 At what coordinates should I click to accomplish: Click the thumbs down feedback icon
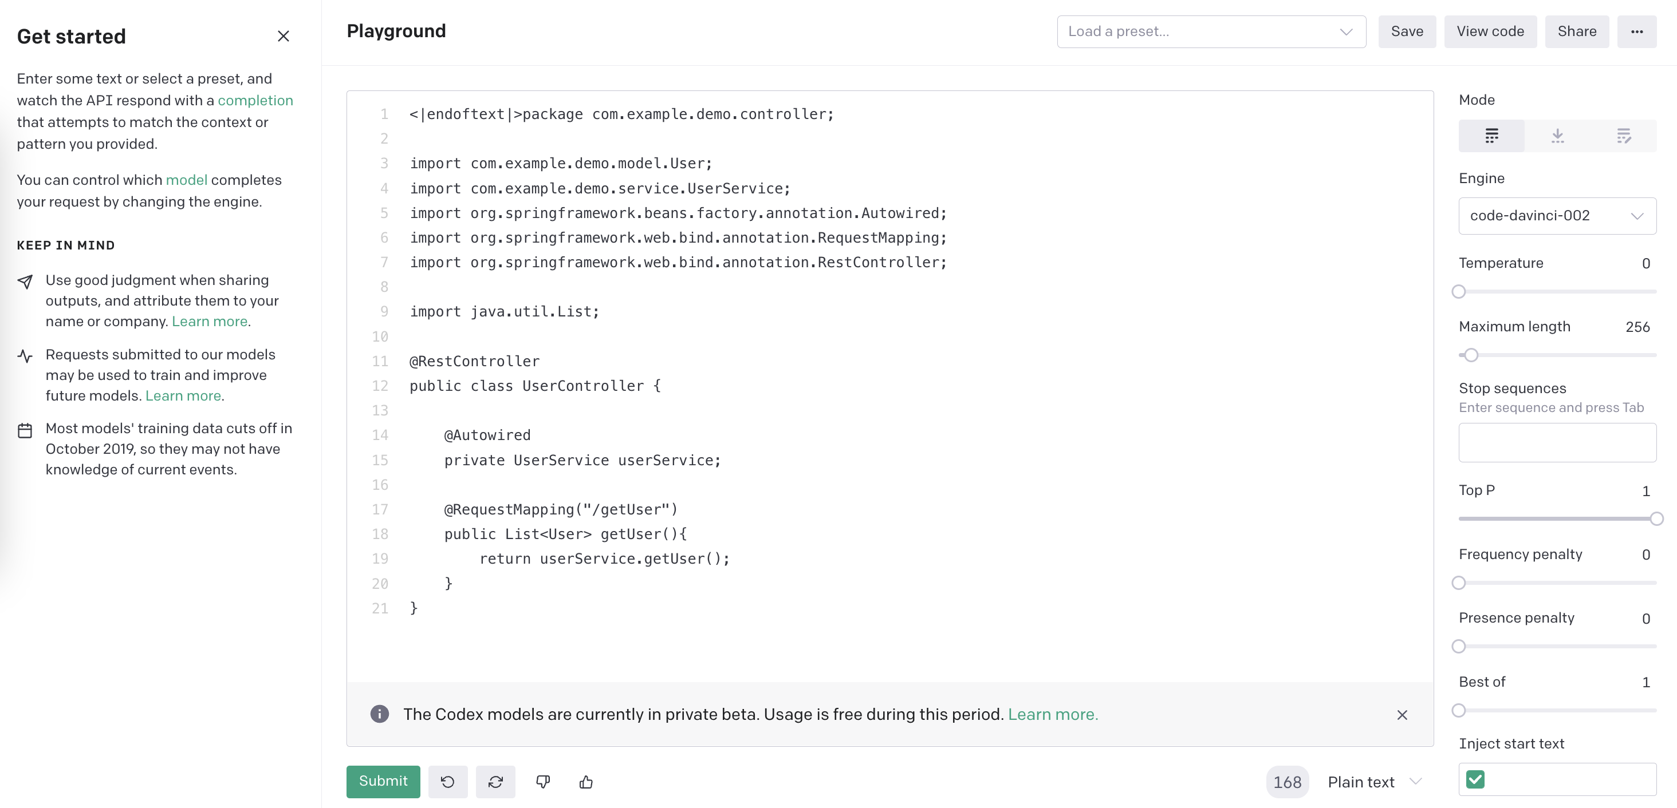[x=543, y=781]
